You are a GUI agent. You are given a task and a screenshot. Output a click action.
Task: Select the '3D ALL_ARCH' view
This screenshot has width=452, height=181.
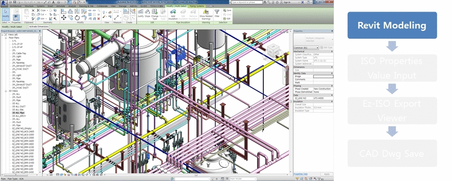click(19, 116)
